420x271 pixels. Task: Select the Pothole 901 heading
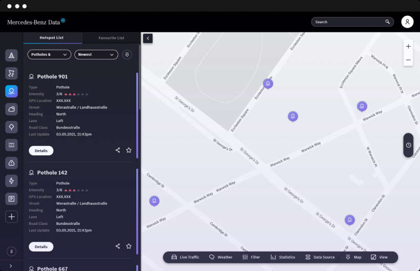(52, 77)
